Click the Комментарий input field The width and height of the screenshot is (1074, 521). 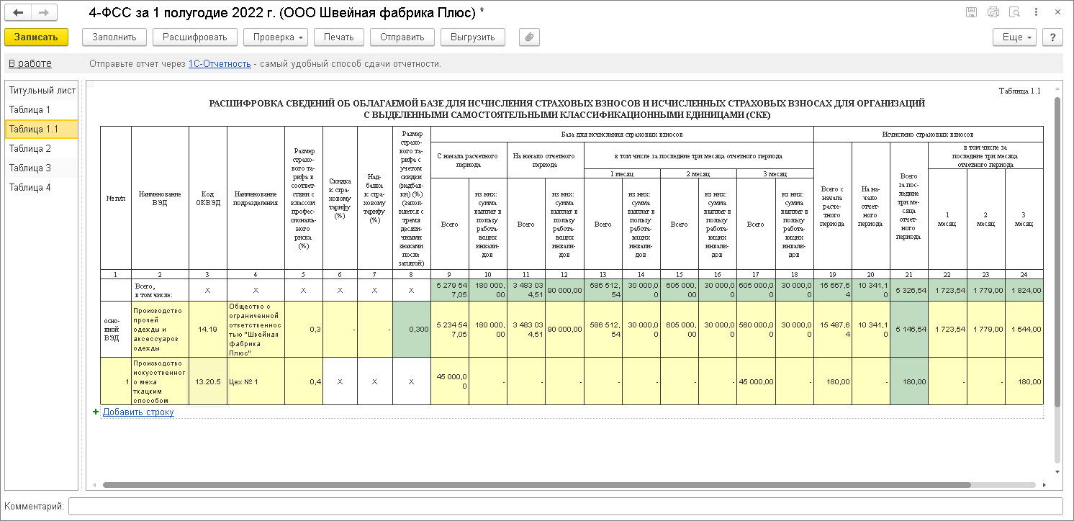[x=565, y=507]
